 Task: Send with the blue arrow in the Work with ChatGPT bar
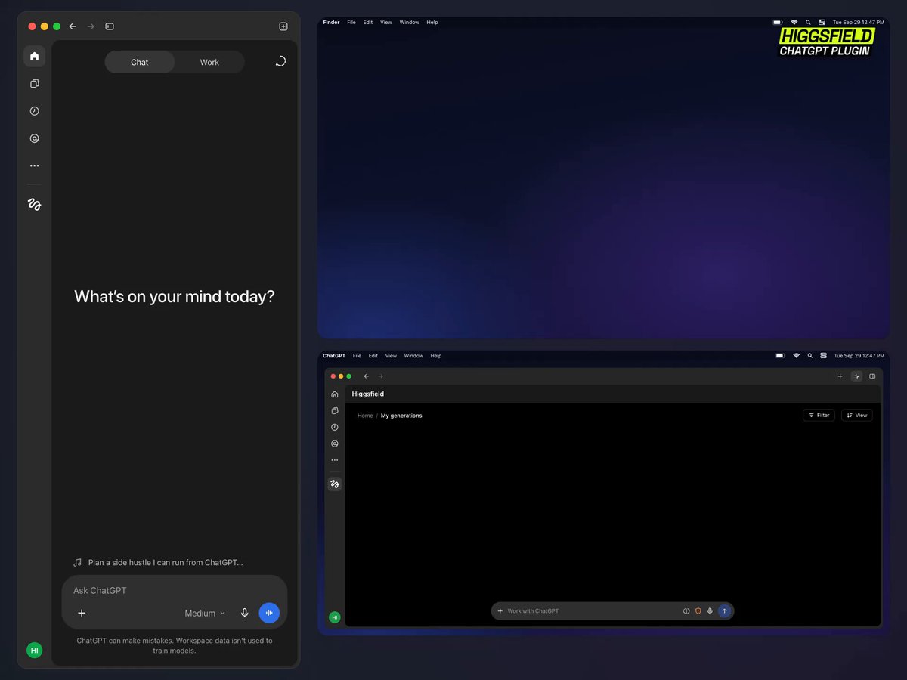[724, 611]
